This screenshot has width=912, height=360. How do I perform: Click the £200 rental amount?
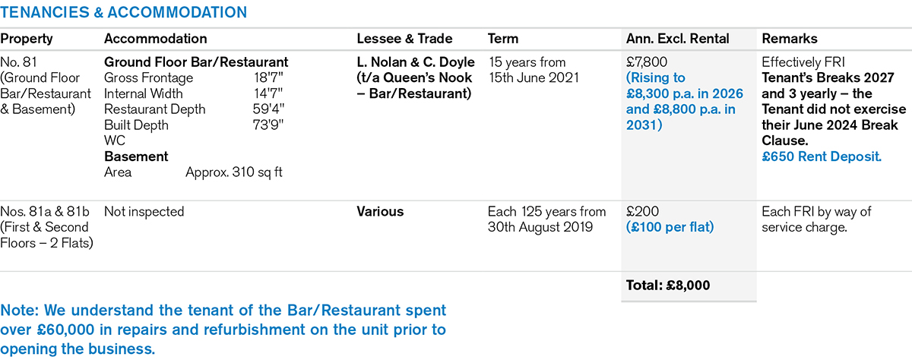pos(641,212)
